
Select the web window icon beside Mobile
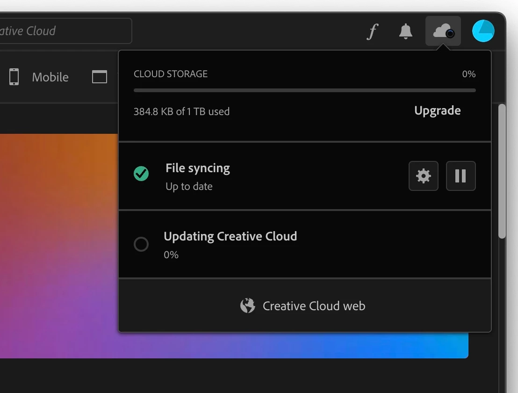(x=100, y=77)
